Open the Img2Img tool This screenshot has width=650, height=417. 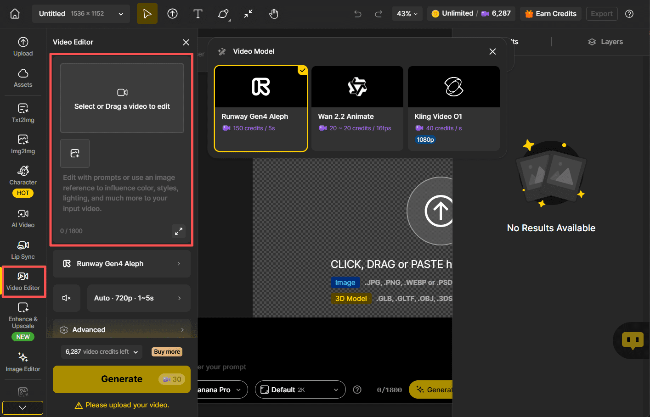(23, 144)
